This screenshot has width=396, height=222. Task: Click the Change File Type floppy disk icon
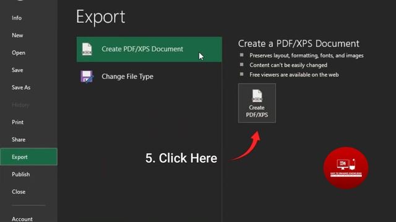pyautogui.click(x=87, y=76)
